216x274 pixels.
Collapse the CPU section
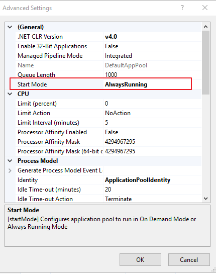10,94
